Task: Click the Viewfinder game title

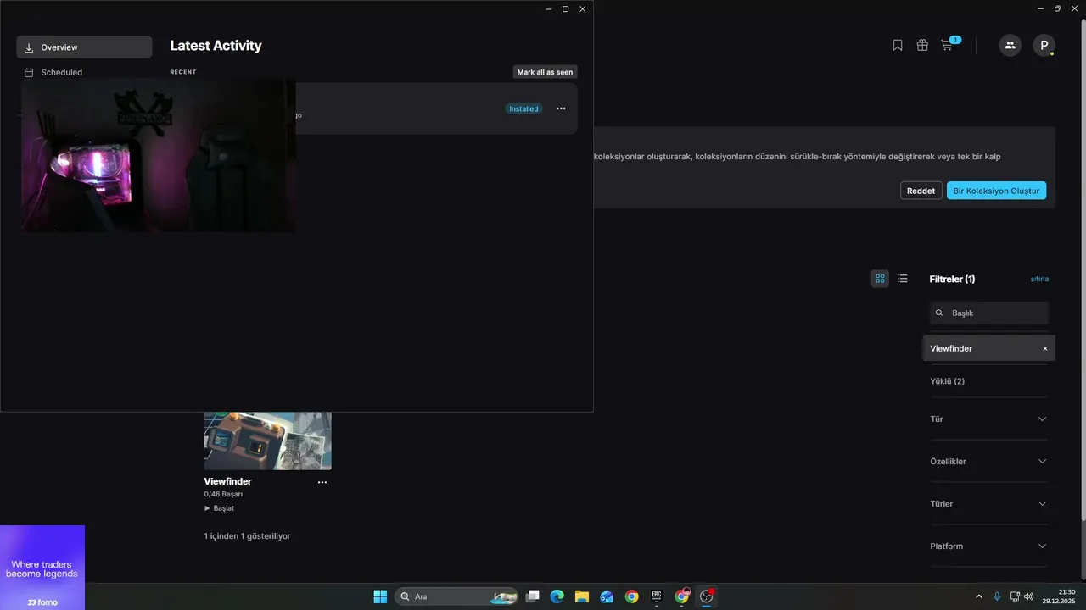Action: tap(227, 481)
